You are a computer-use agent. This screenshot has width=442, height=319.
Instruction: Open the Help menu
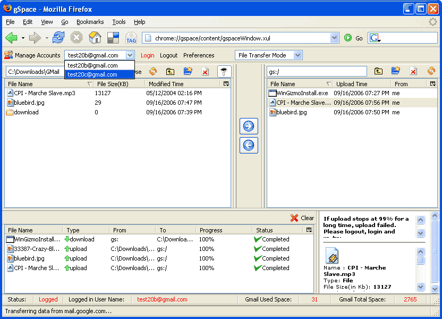coord(140,22)
